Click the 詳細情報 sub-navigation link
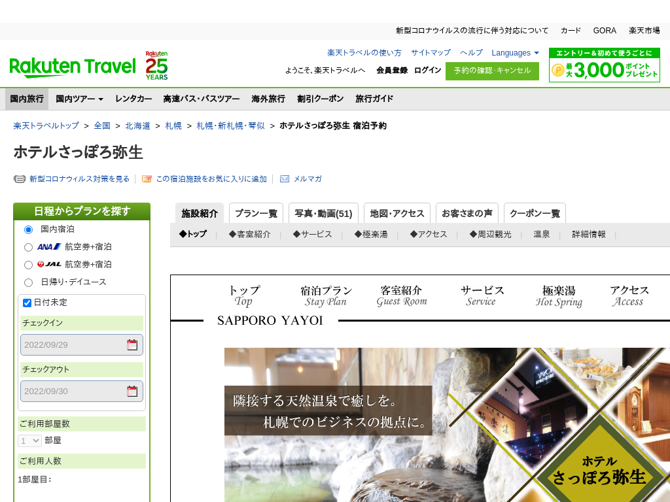Viewport: 670px width, 502px height. (589, 235)
